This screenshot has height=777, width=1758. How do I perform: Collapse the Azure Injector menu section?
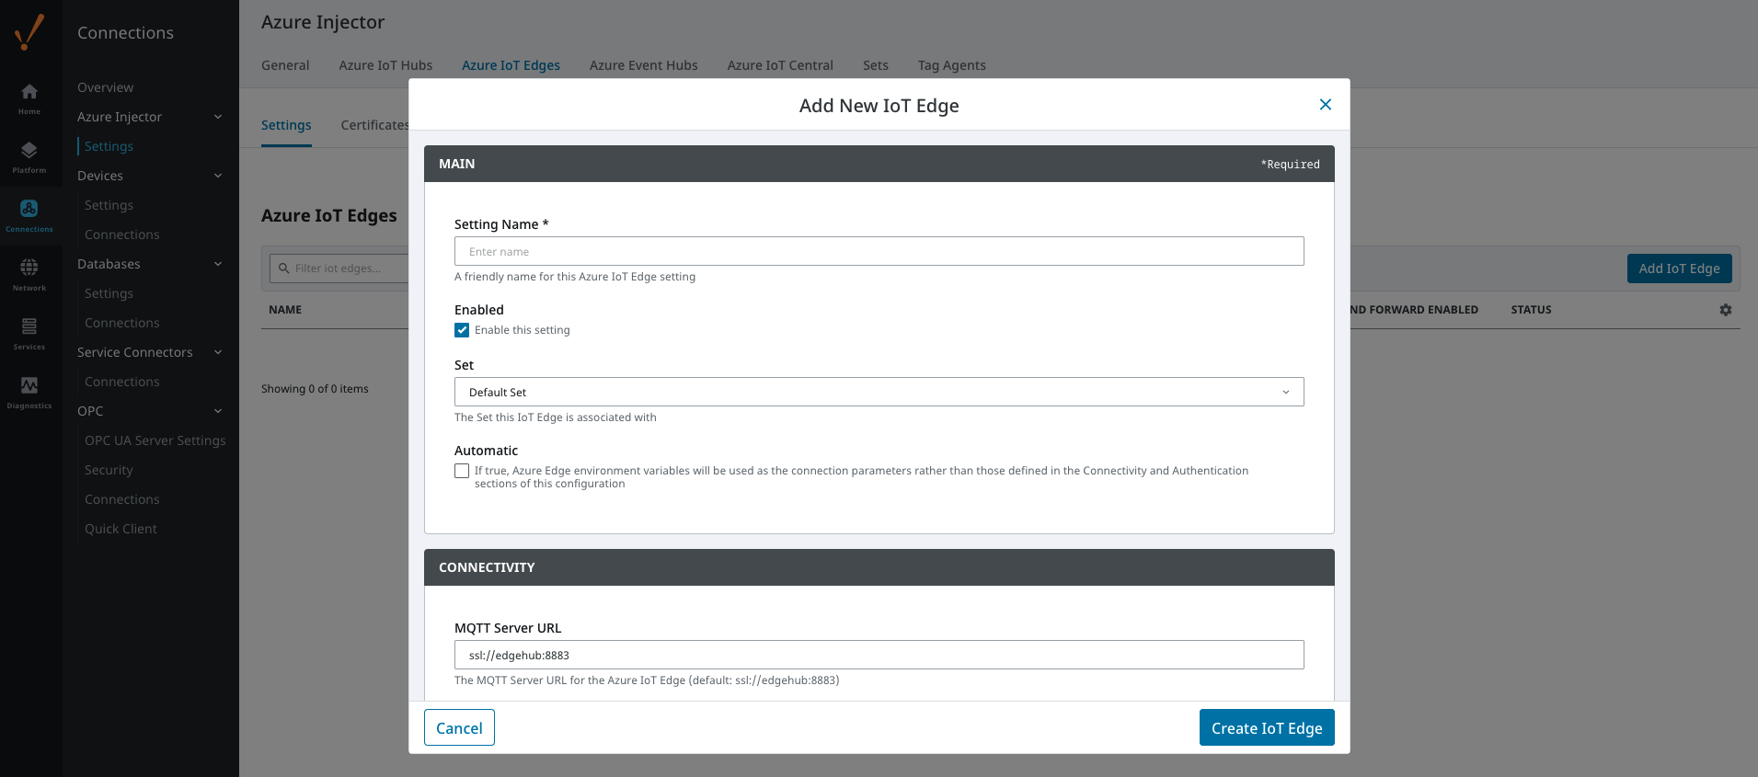pos(218,117)
